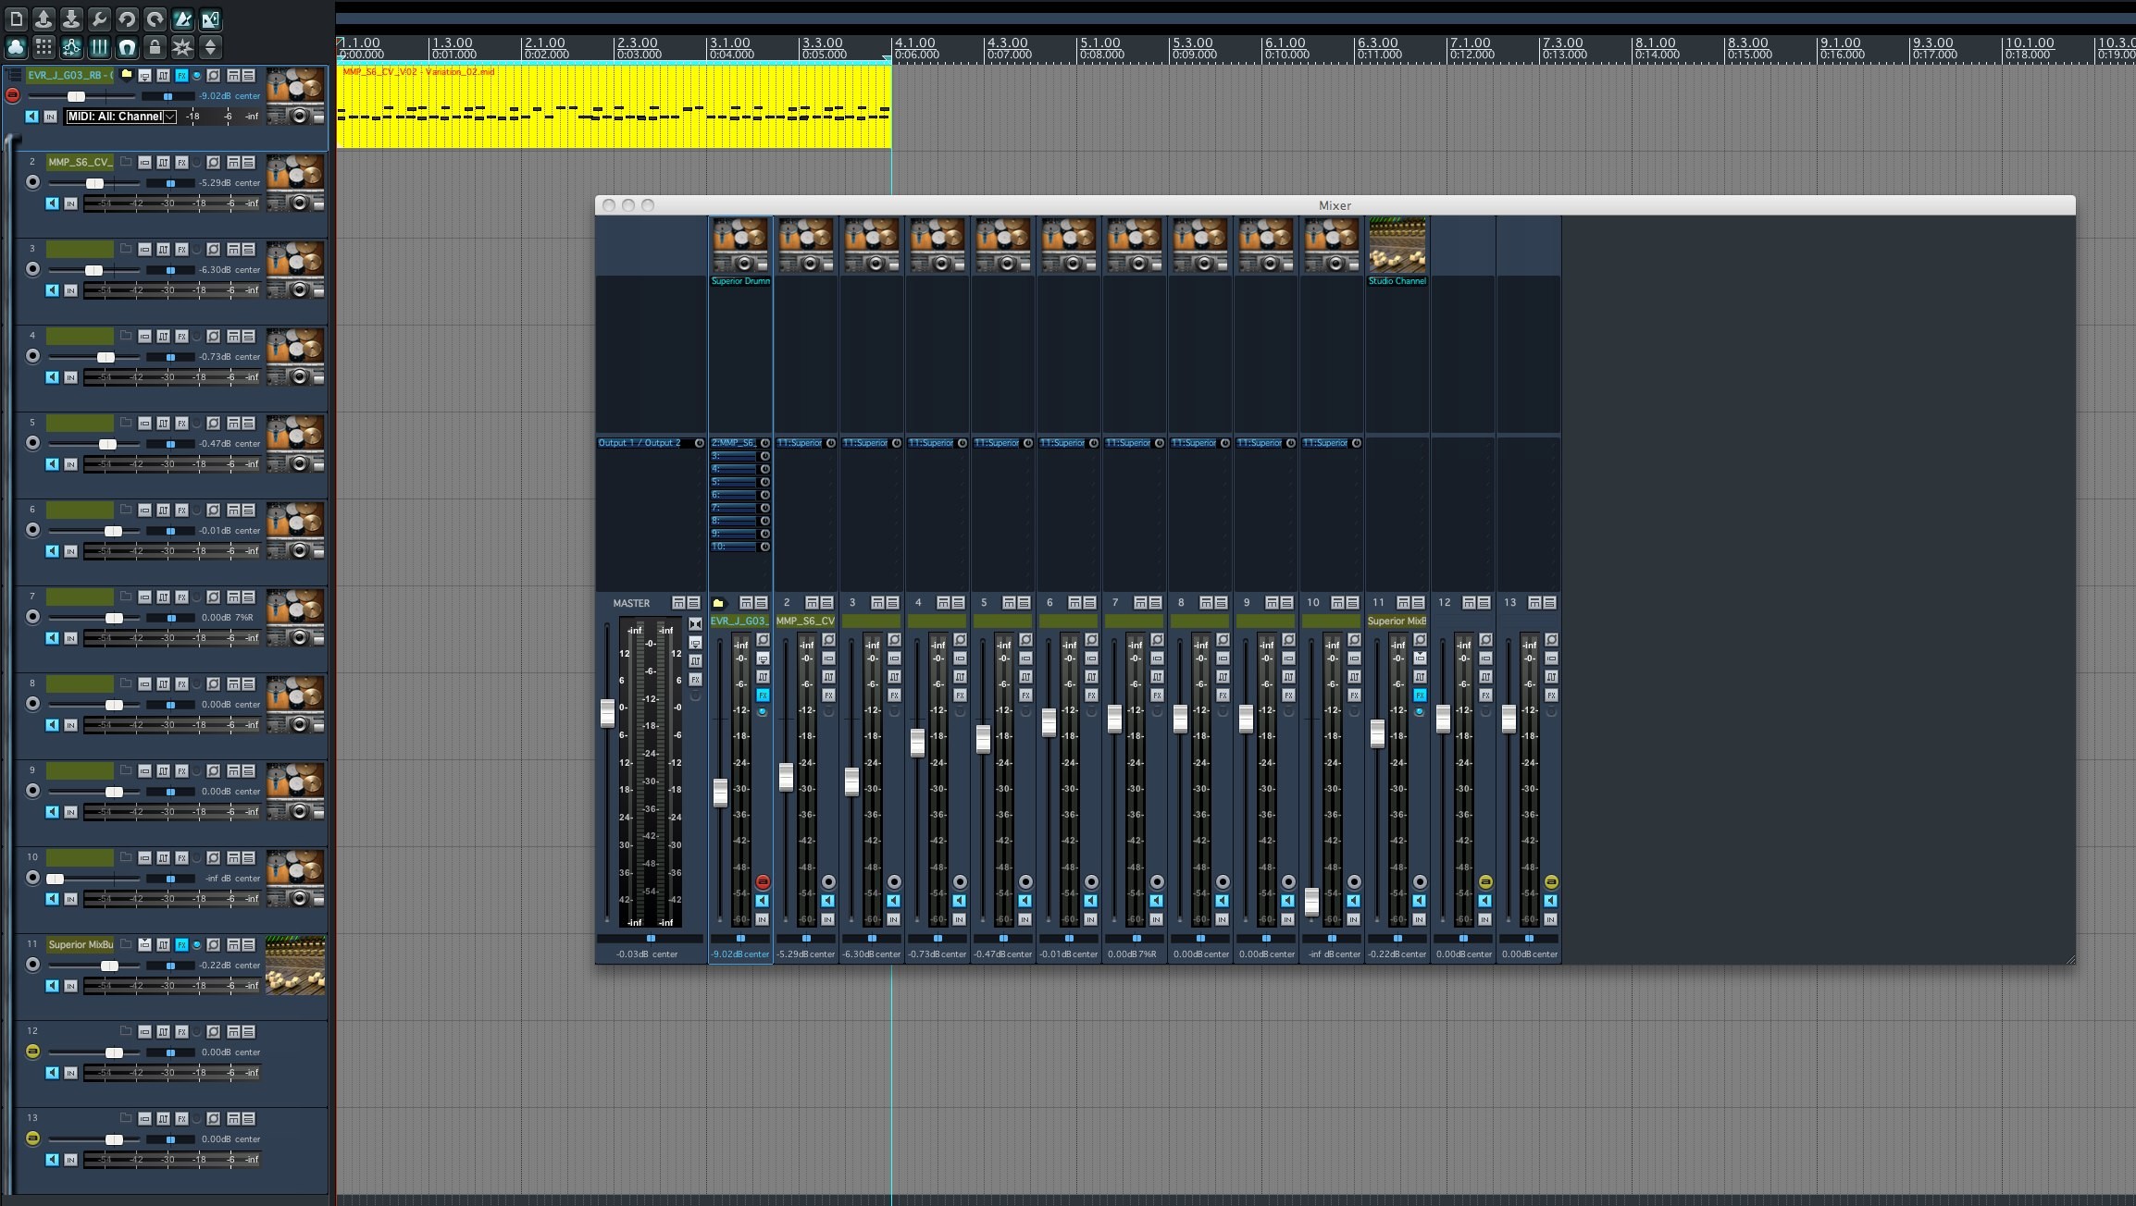Screen dimensions: 2136x1206
Task: Click the IN button on Mixer channel 13
Action: click(1551, 919)
